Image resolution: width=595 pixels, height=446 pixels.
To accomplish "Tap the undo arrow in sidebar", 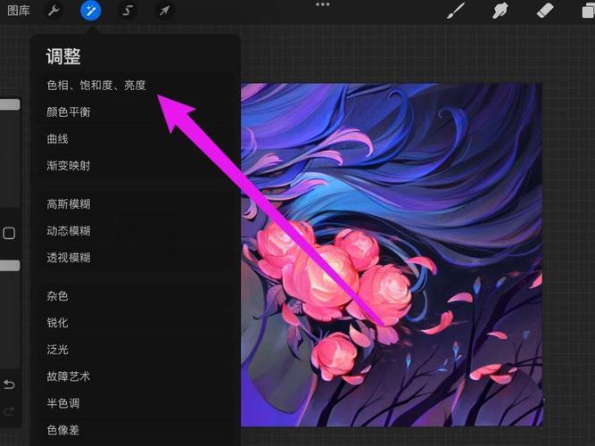I will pos(9,384).
